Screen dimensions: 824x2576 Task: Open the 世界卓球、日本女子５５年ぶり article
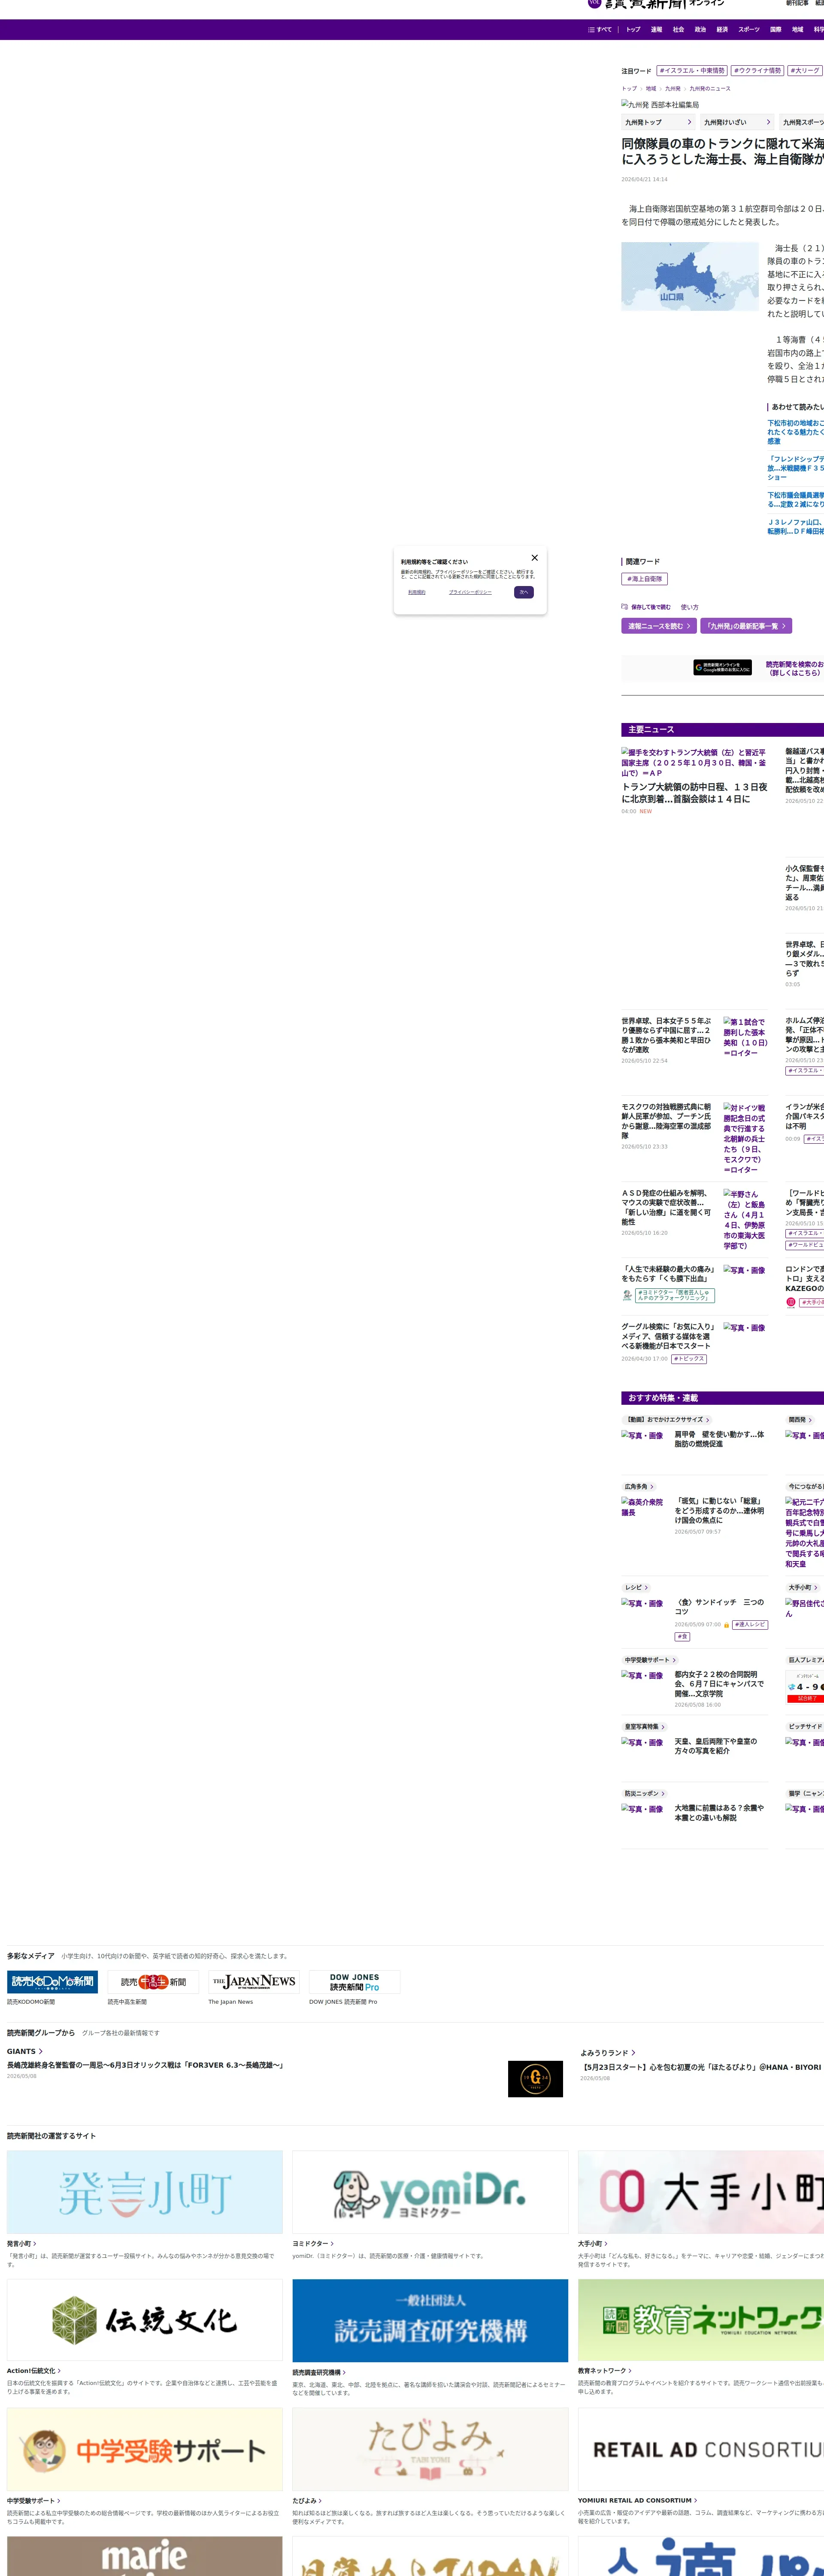666,1036
